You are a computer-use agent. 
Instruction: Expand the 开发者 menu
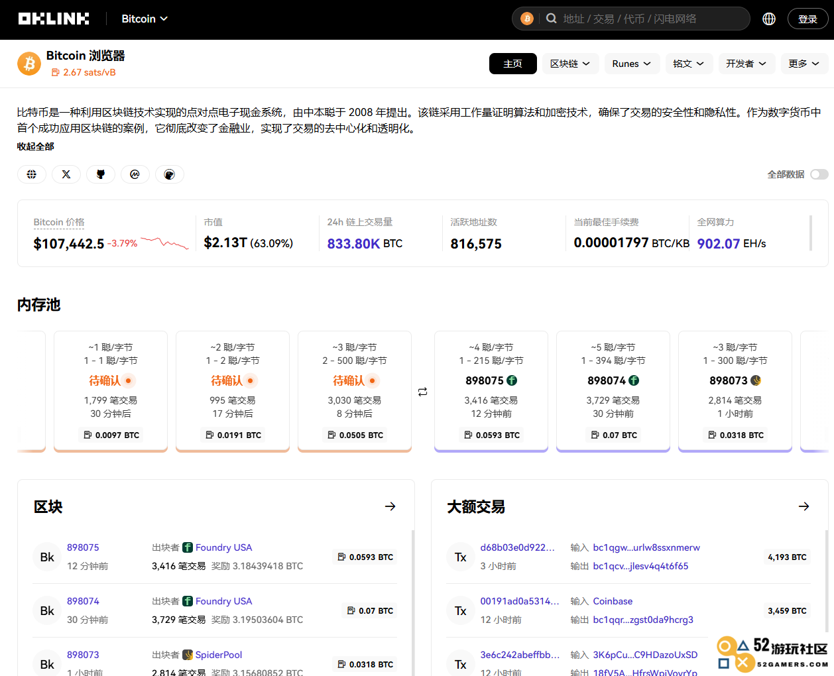point(746,64)
